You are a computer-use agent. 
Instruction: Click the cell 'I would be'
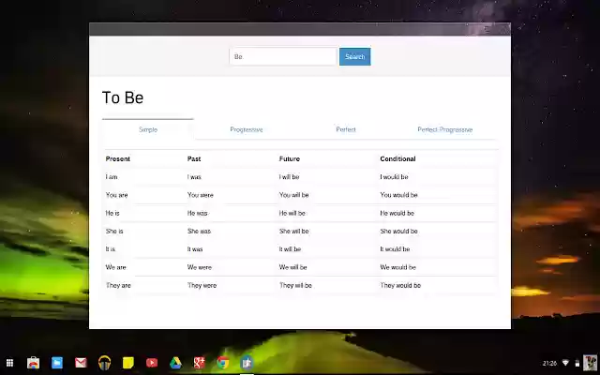click(394, 177)
